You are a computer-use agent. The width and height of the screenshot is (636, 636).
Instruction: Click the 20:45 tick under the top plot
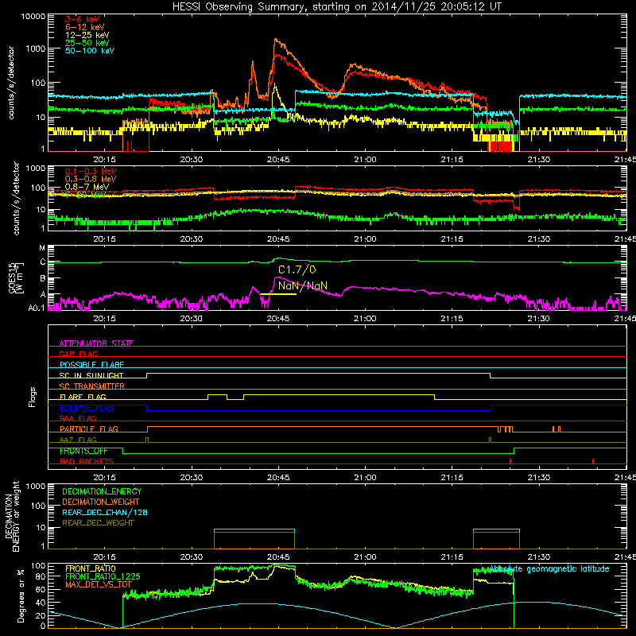click(x=278, y=160)
